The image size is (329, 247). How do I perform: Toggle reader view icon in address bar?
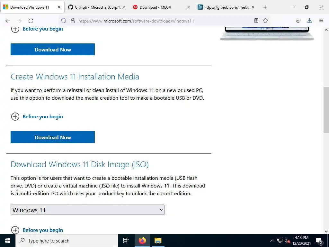(x=256, y=21)
